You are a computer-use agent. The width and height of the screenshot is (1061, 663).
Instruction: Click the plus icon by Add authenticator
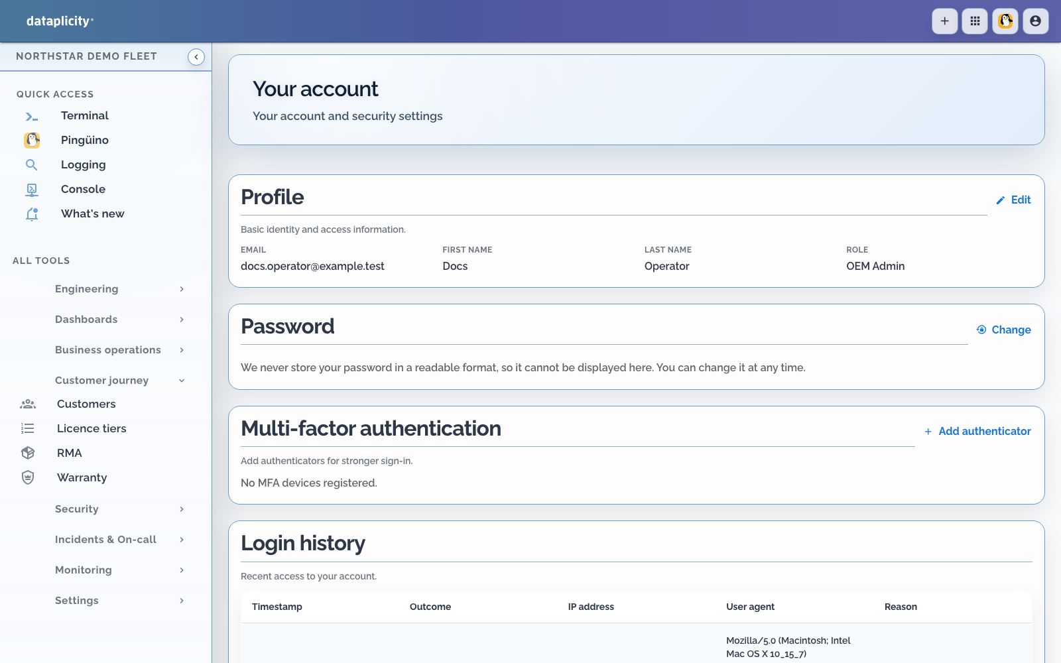pos(928,432)
